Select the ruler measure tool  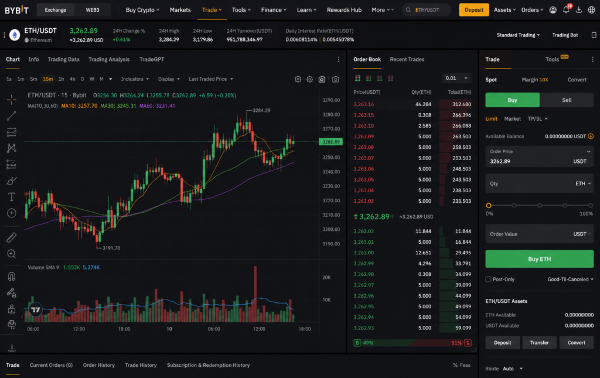point(12,237)
